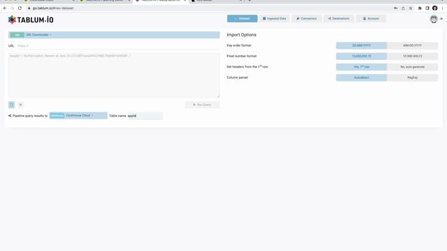Click the green tag left of URL Downloader
Image resolution: width=447 pixels, height=251 pixels.
[17, 35]
